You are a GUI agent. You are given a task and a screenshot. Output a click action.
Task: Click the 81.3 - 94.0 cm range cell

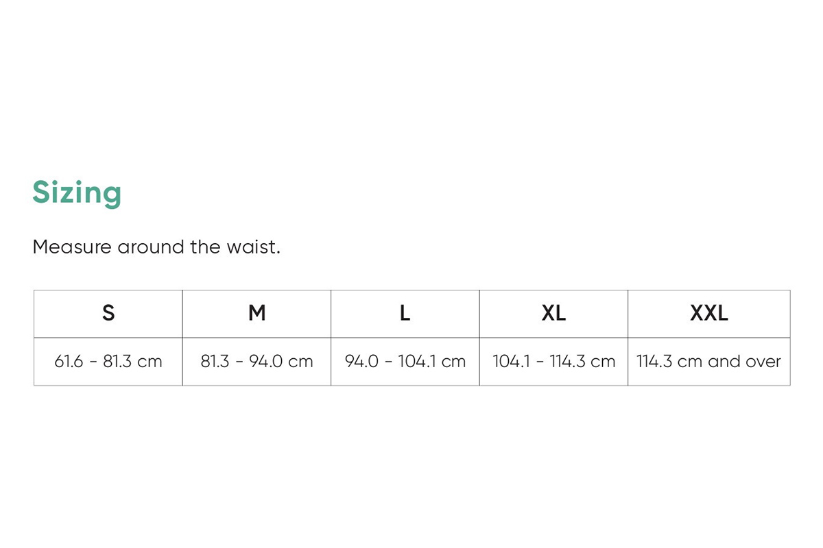[x=257, y=362]
